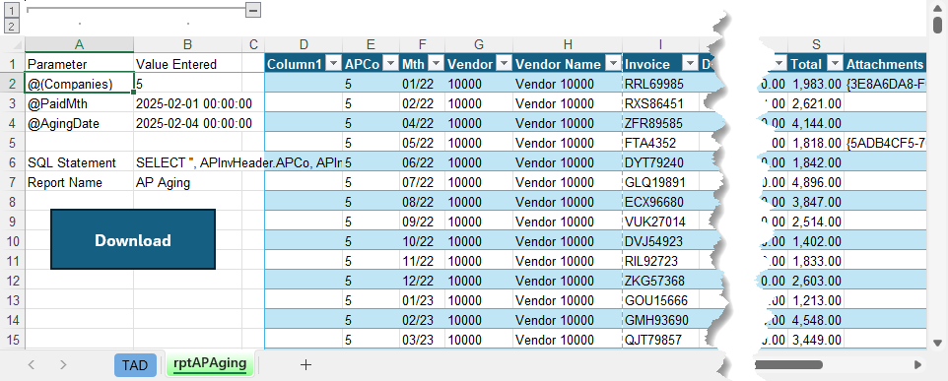Open the APCo filter dropdown
948x381 pixels.
390,64
